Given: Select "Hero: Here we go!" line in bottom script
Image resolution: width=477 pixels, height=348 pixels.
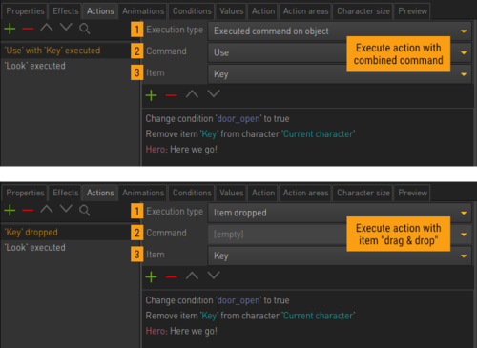Looking at the screenshot, I should pyautogui.click(x=181, y=331).
